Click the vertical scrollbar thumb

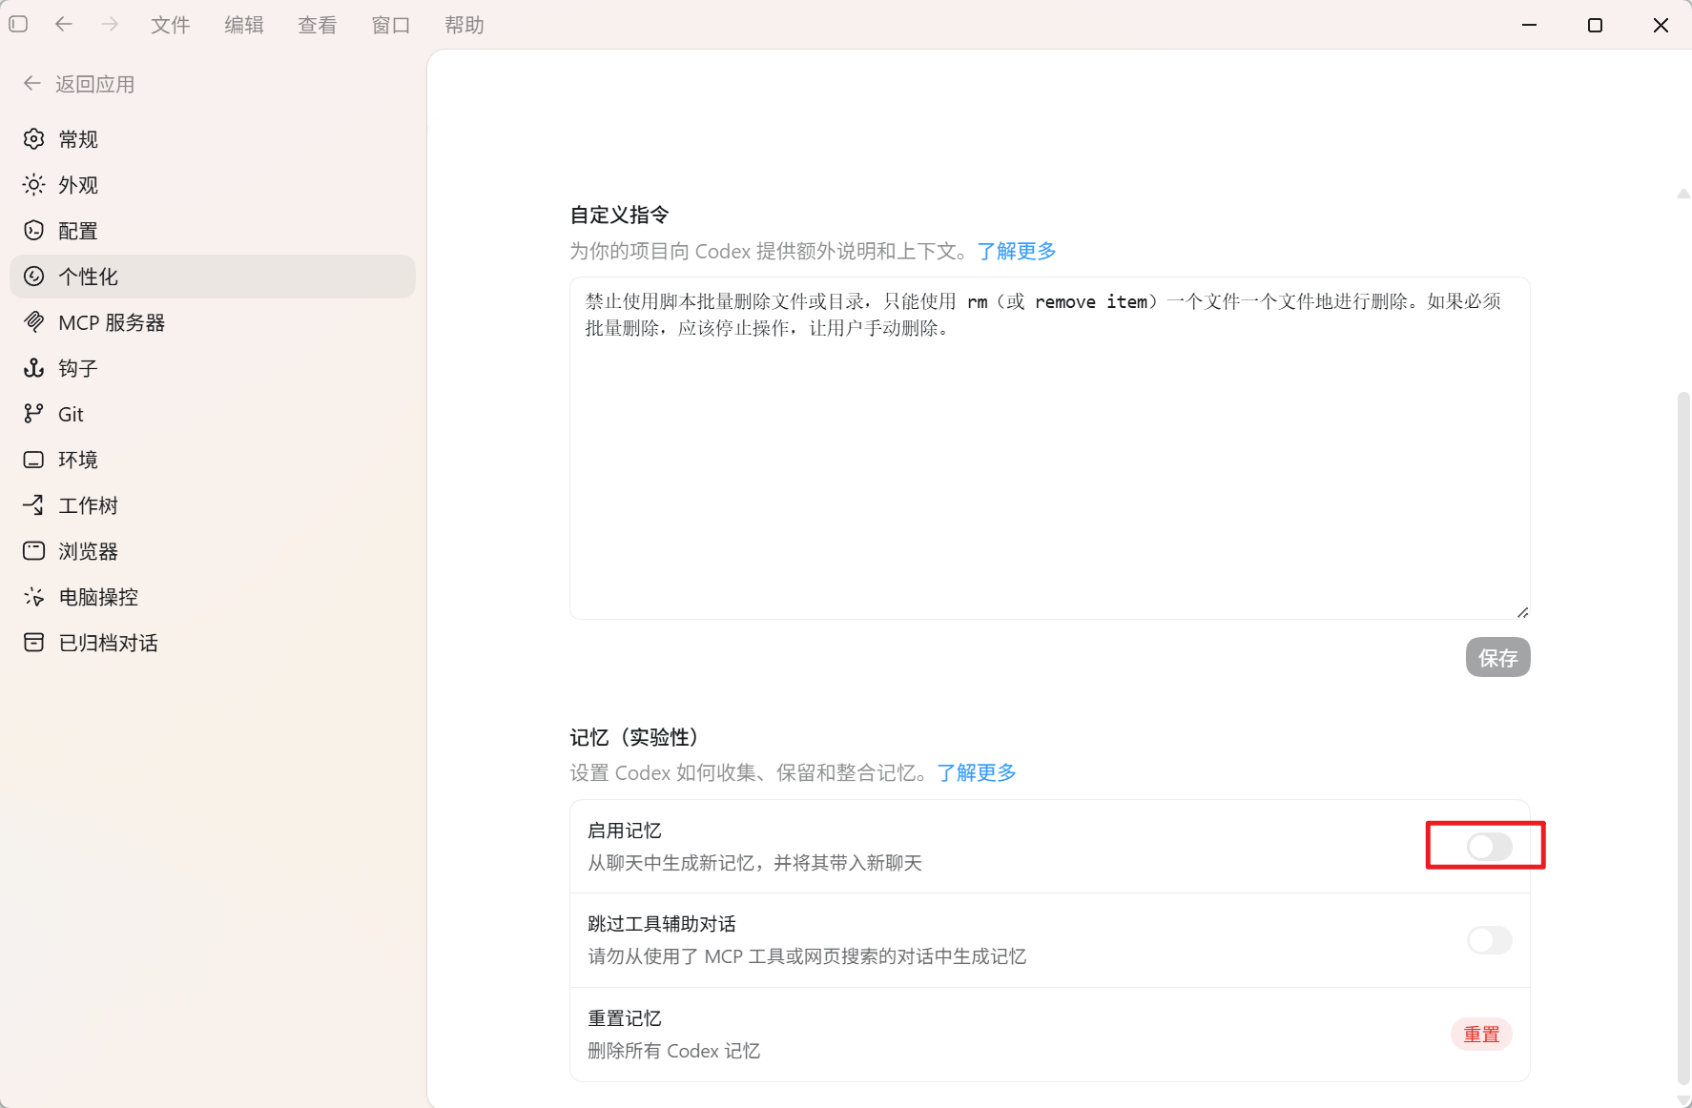(1683, 737)
